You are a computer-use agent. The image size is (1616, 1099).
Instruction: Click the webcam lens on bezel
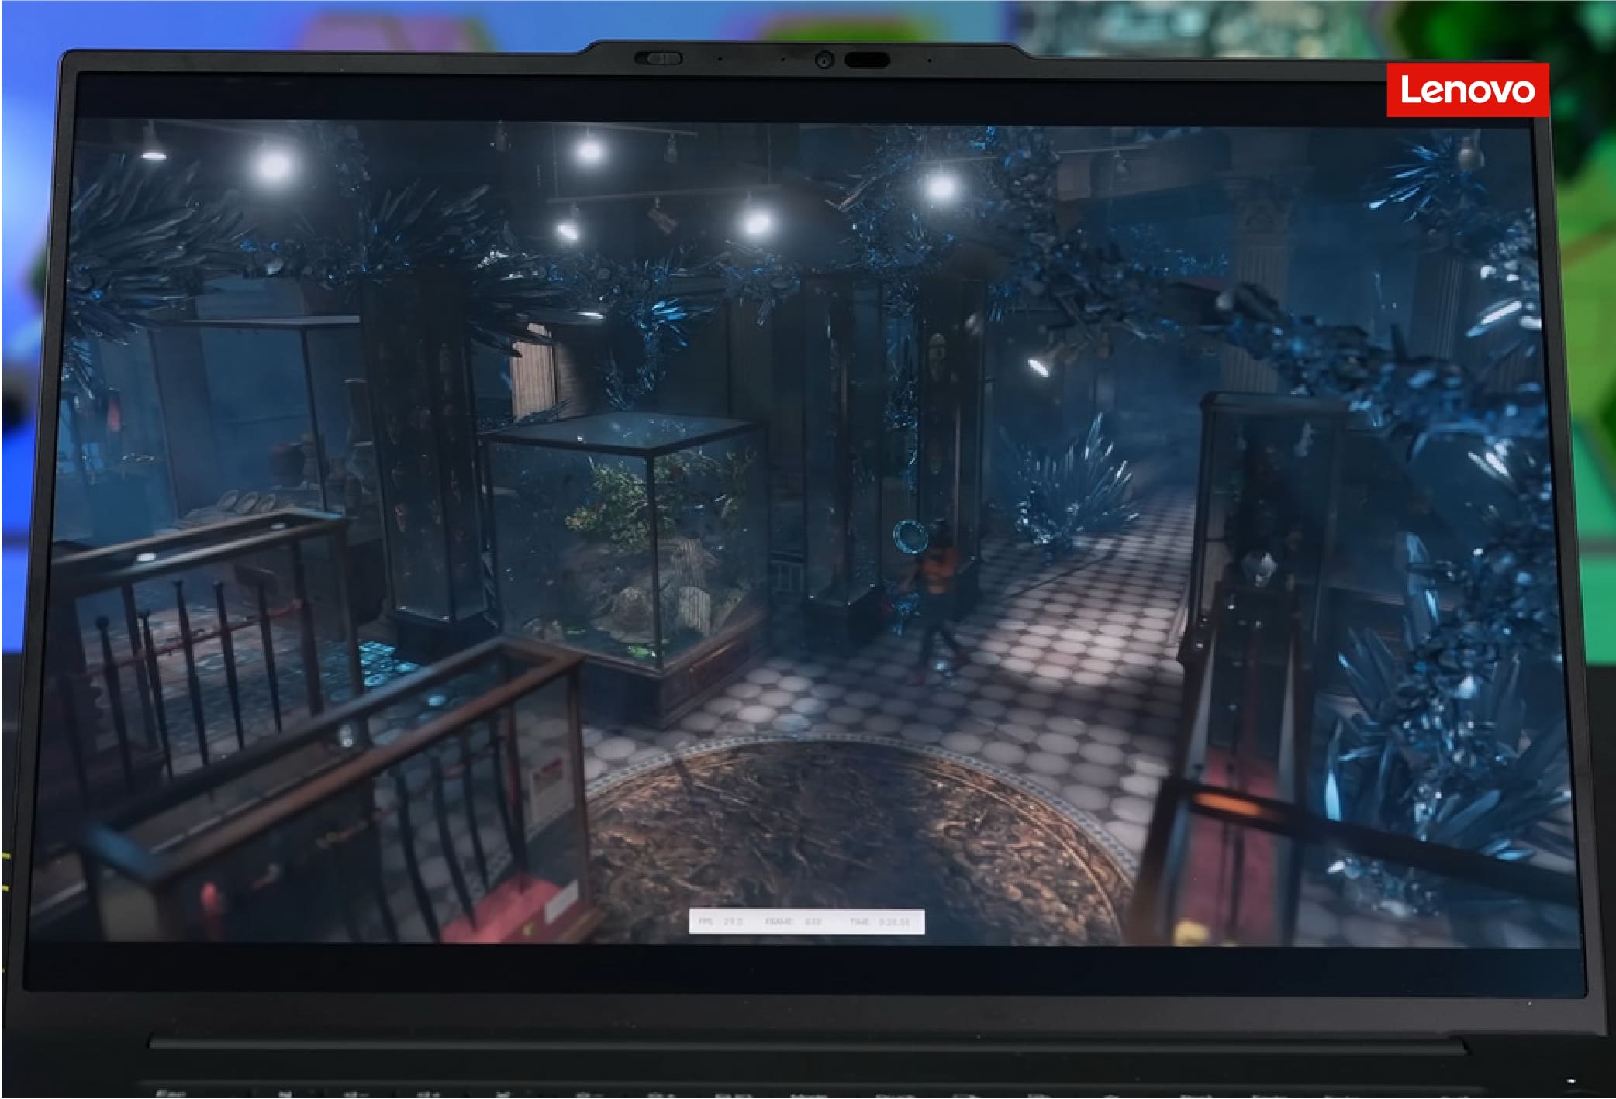point(824,60)
